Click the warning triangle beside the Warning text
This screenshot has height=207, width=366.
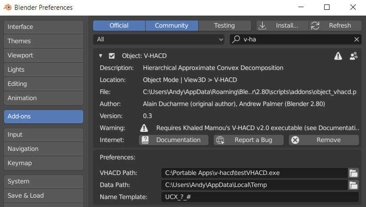(144, 128)
